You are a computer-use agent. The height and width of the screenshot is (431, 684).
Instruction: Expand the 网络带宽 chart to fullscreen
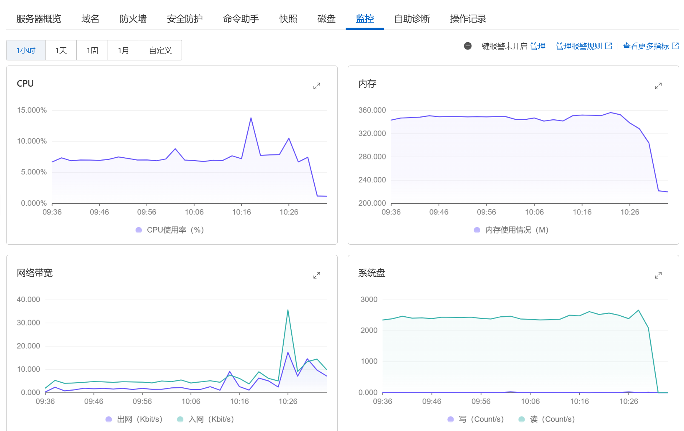(x=316, y=275)
